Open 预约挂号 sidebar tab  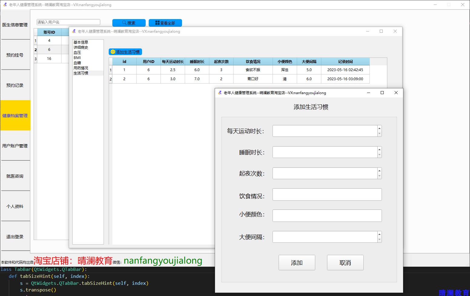tap(15, 55)
